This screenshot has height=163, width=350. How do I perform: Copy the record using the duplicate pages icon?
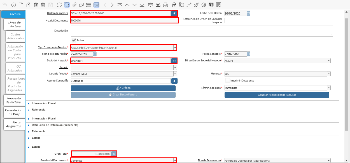28,5
